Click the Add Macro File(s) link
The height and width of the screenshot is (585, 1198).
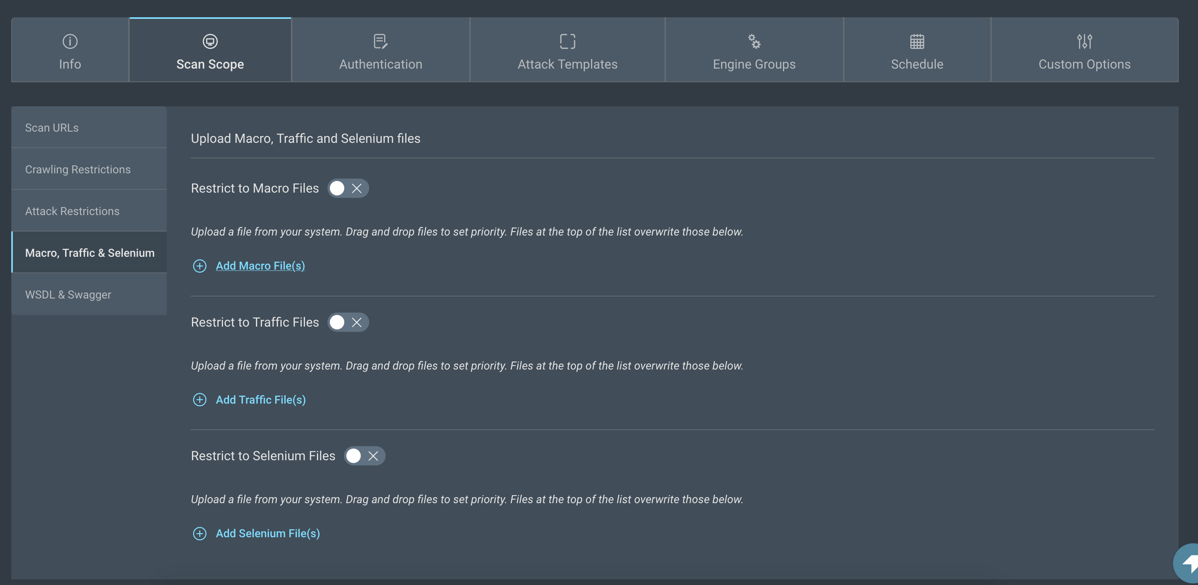pos(260,266)
